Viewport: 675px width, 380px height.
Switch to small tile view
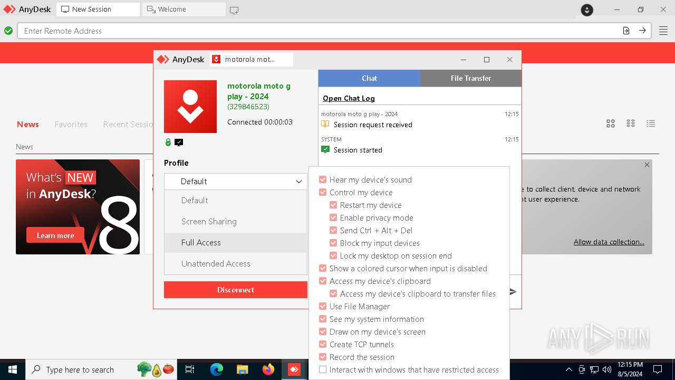click(631, 123)
